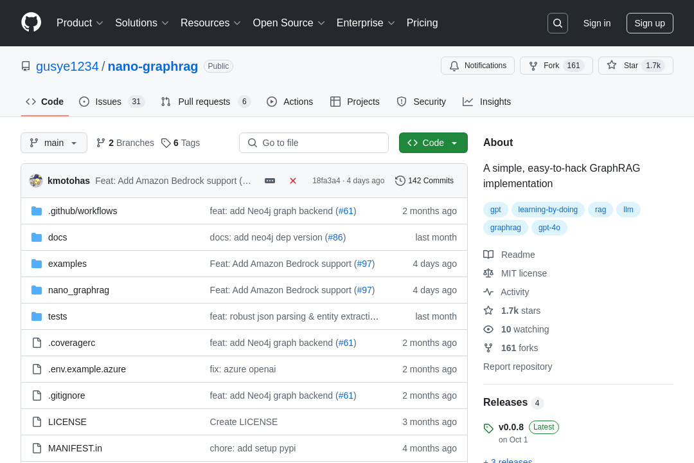Screen dimensions: 694x463
Task: Click the Notifications button
Action: 477,66
